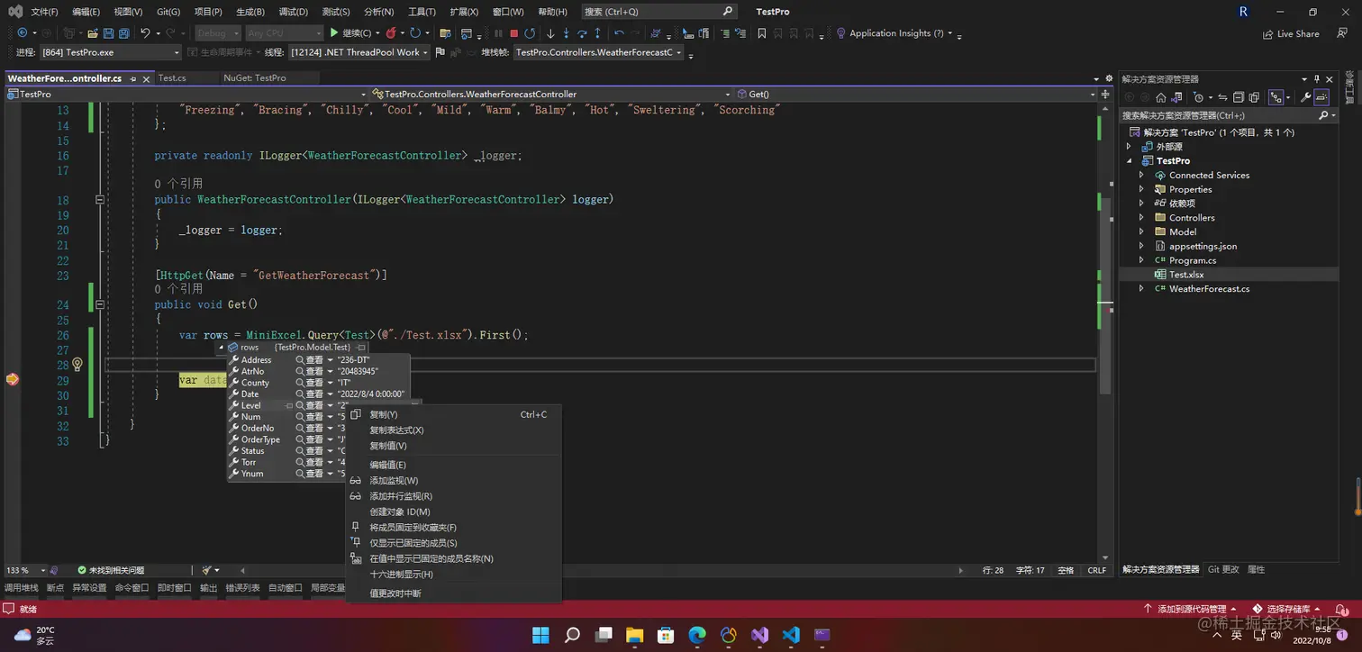Toggle bookmark on current line icon

[761, 33]
